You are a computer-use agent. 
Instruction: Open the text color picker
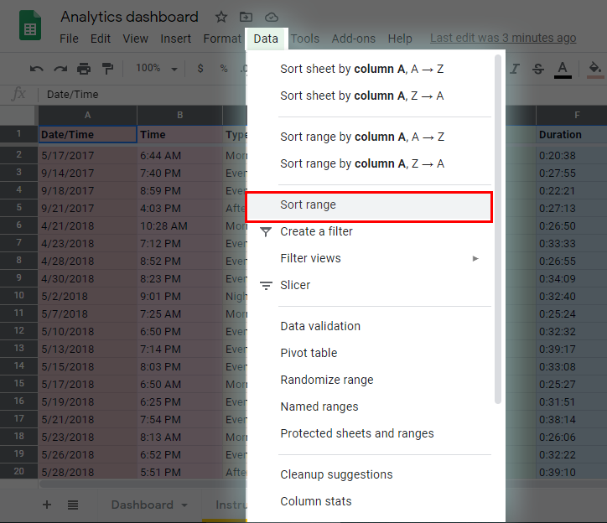[563, 69]
